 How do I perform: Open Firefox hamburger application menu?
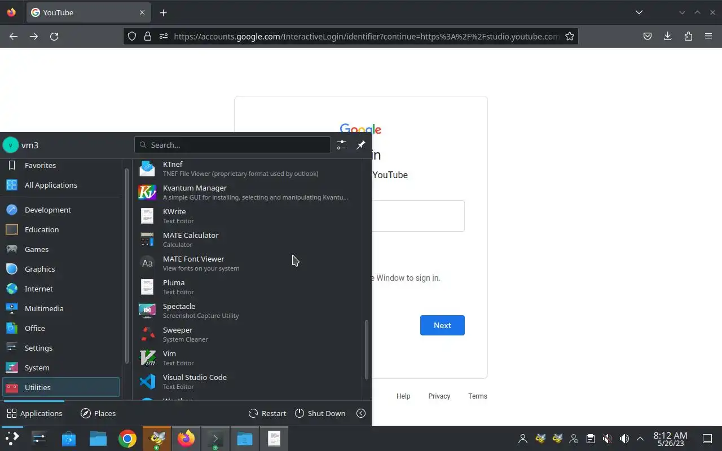708,36
